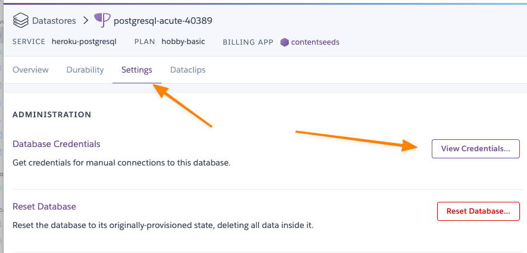Click the purple hexagon app icon

pos(285,42)
